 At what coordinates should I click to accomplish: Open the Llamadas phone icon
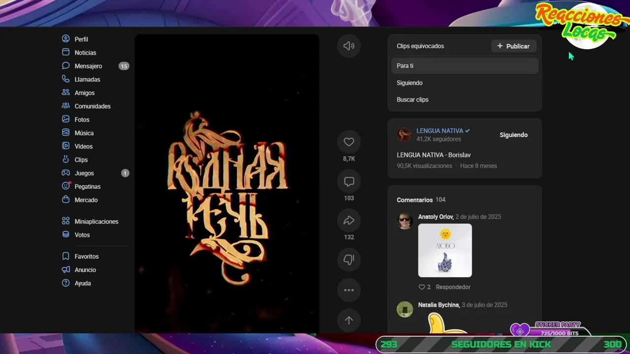pos(65,79)
